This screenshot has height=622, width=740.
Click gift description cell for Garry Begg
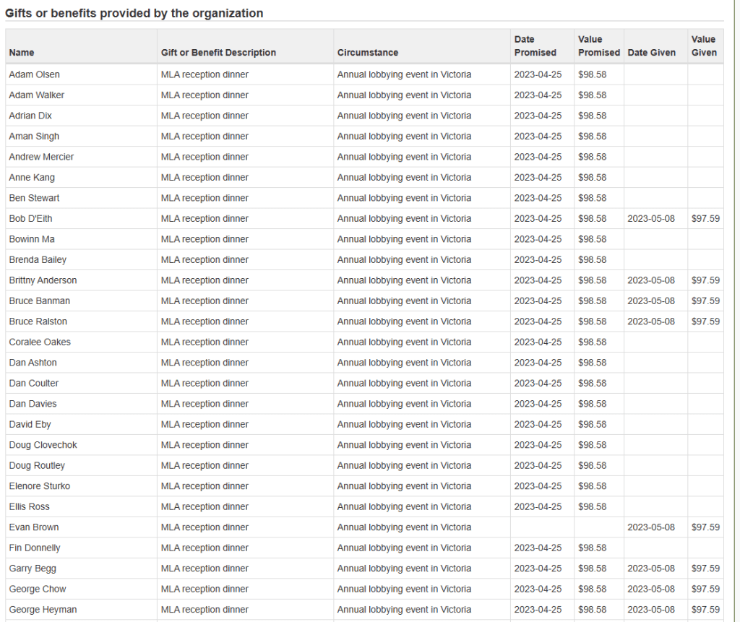(205, 569)
